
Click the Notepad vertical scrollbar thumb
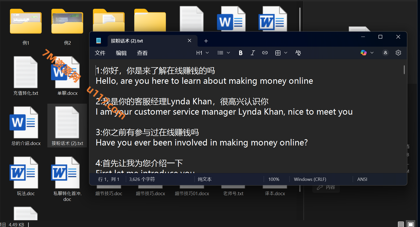pos(404,70)
